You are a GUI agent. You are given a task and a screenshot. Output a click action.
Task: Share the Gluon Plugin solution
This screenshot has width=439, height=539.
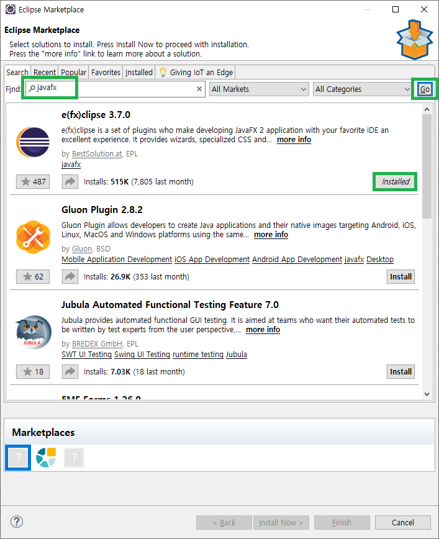click(70, 277)
